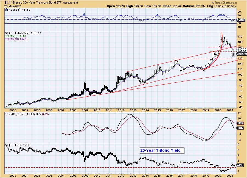Click the Close 138.44 header value
The image size is (247, 178).
[172, 6]
